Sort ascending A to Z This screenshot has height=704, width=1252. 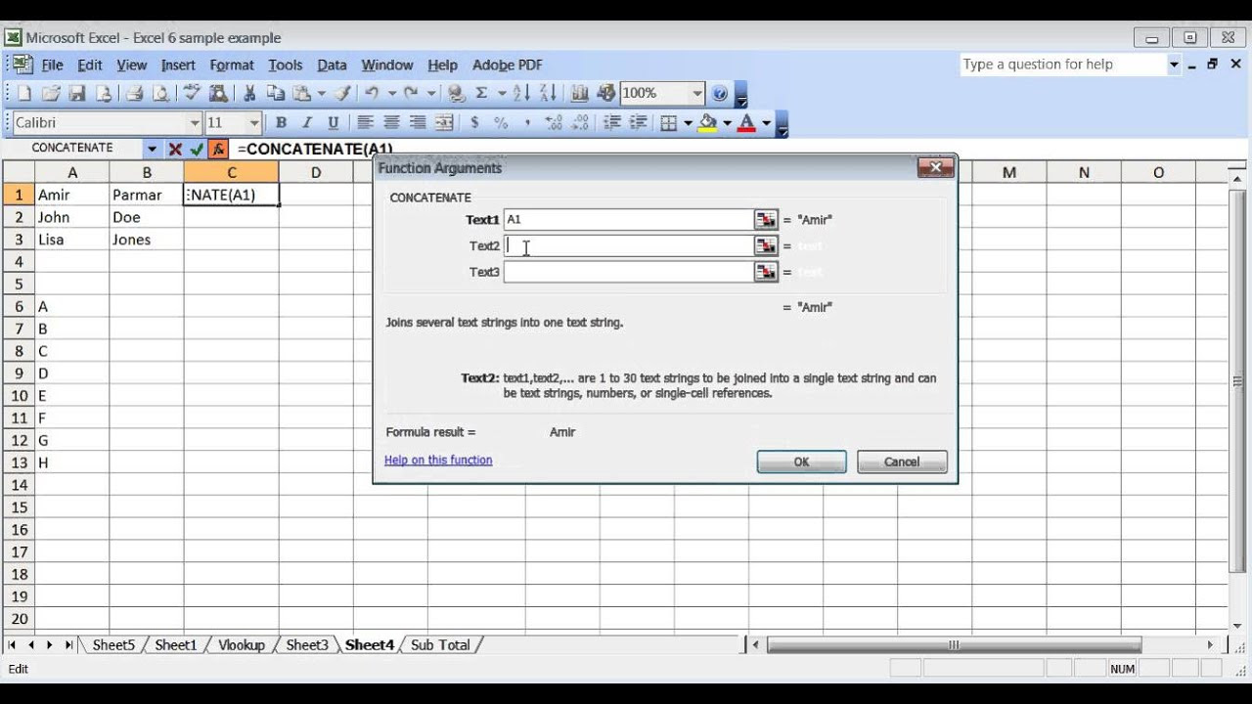click(x=521, y=94)
